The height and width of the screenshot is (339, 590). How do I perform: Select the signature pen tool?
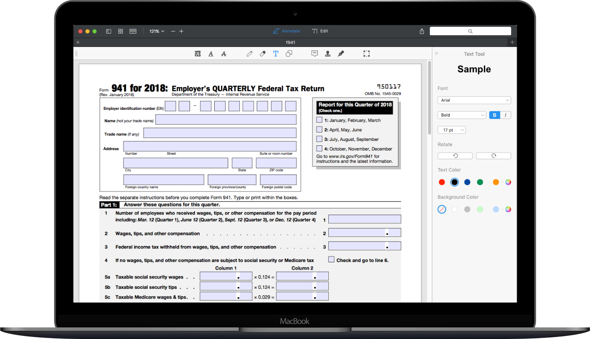[341, 54]
